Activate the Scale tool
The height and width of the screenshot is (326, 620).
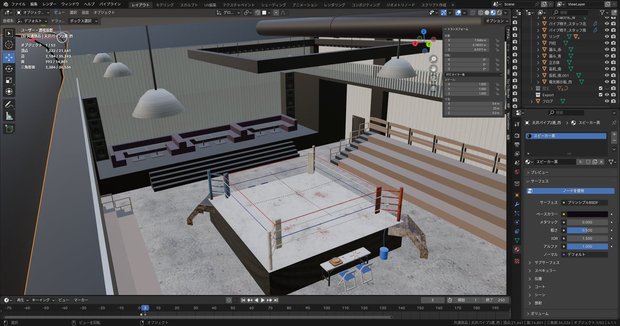coord(9,80)
